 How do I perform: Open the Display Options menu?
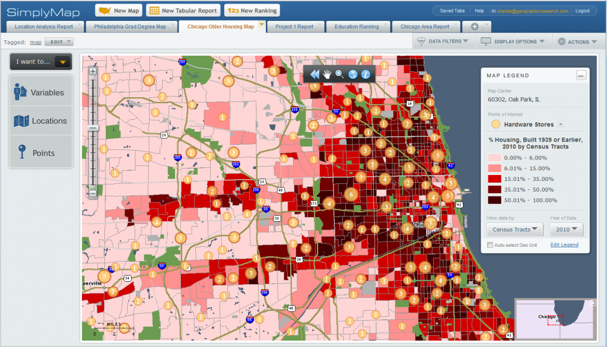point(513,42)
